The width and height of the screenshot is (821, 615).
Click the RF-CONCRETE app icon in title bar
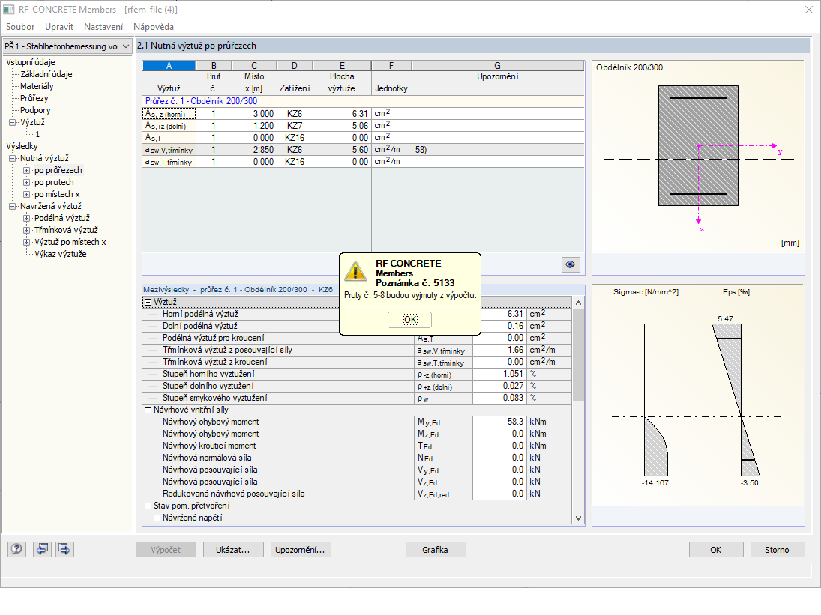point(10,10)
